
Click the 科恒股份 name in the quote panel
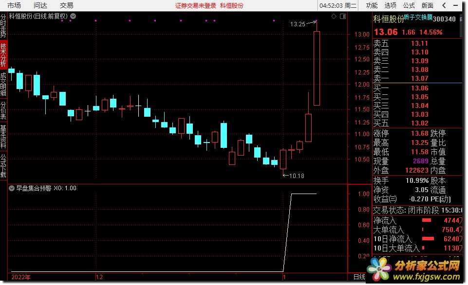point(388,19)
